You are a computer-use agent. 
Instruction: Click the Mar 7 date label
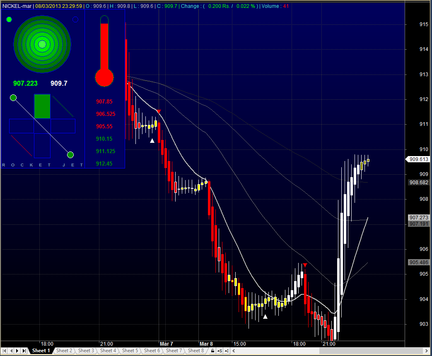coord(167,344)
